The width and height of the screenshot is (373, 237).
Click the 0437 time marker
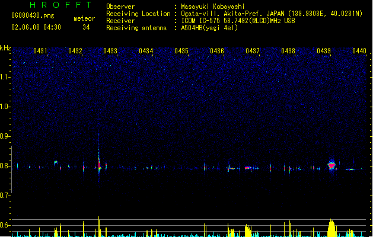click(x=253, y=51)
